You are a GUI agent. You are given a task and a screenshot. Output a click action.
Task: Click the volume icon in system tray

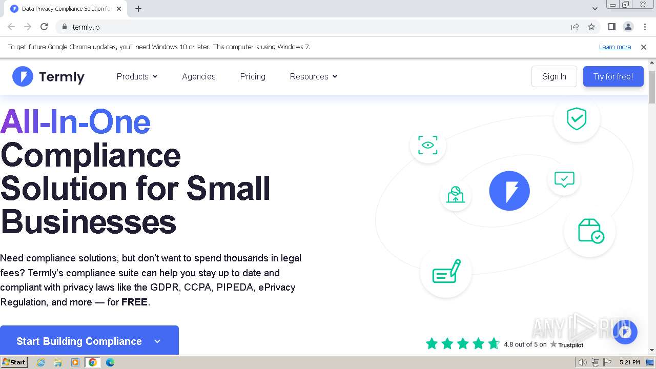click(x=582, y=362)
